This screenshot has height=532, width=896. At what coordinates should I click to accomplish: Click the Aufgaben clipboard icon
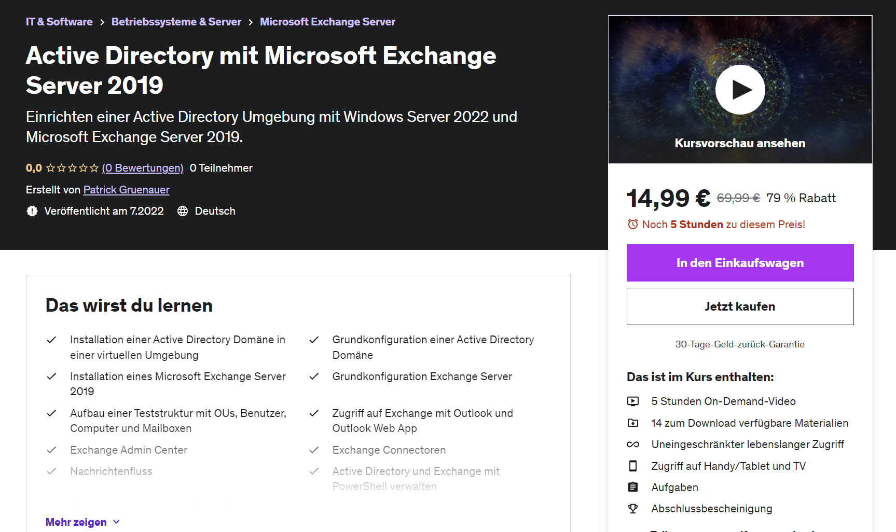633,487
